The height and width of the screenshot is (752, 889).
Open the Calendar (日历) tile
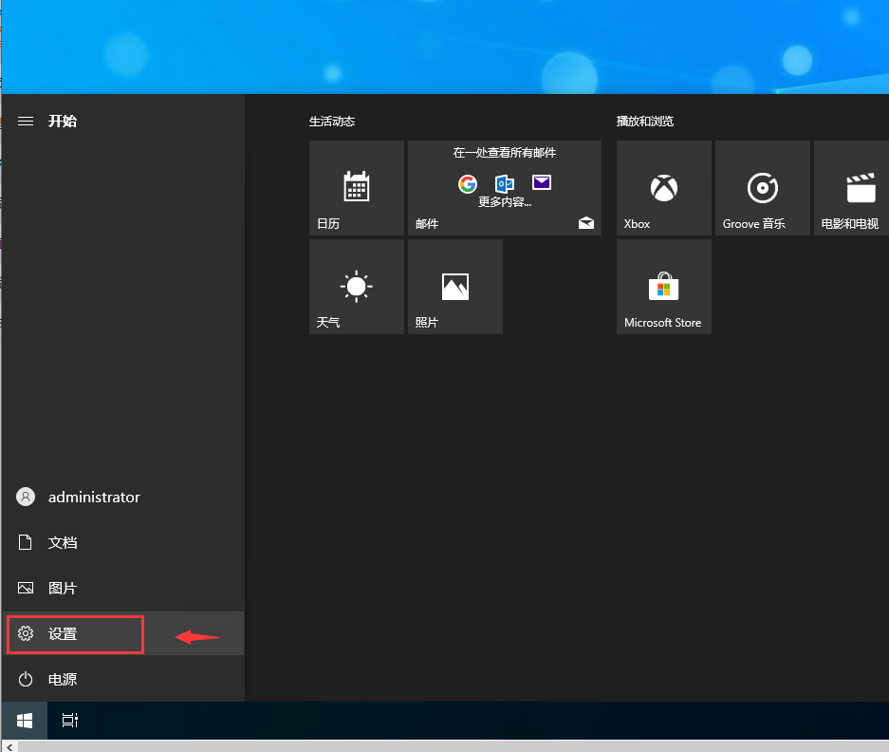pyautogui.click(x=356, y=188)
